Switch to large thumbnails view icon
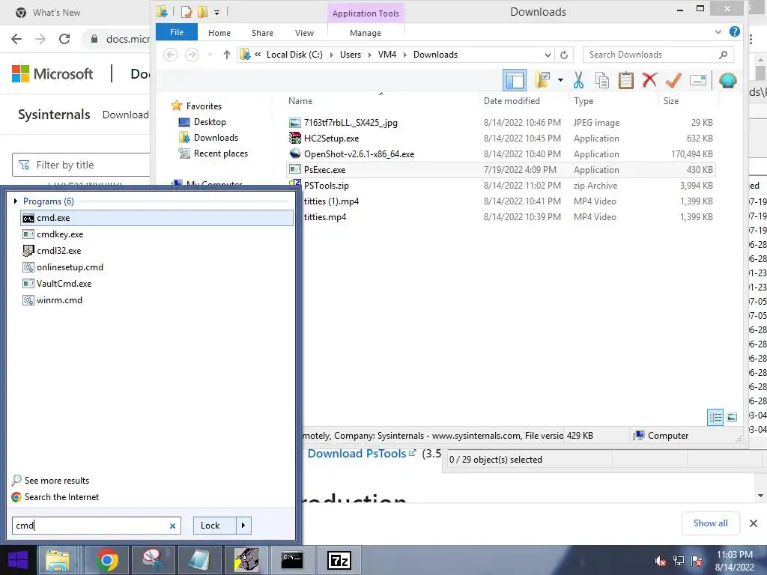The image size is (767, 575). 732,417
